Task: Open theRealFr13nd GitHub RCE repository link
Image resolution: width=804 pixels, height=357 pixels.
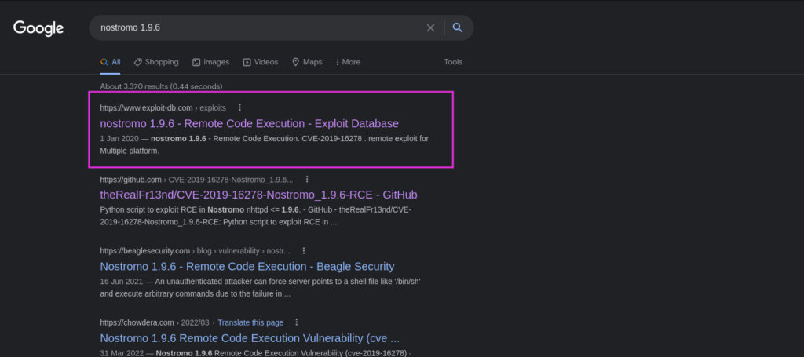Action: (258, 195)
